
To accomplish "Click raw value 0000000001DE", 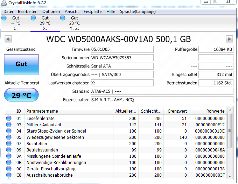I will pos(210,131).
